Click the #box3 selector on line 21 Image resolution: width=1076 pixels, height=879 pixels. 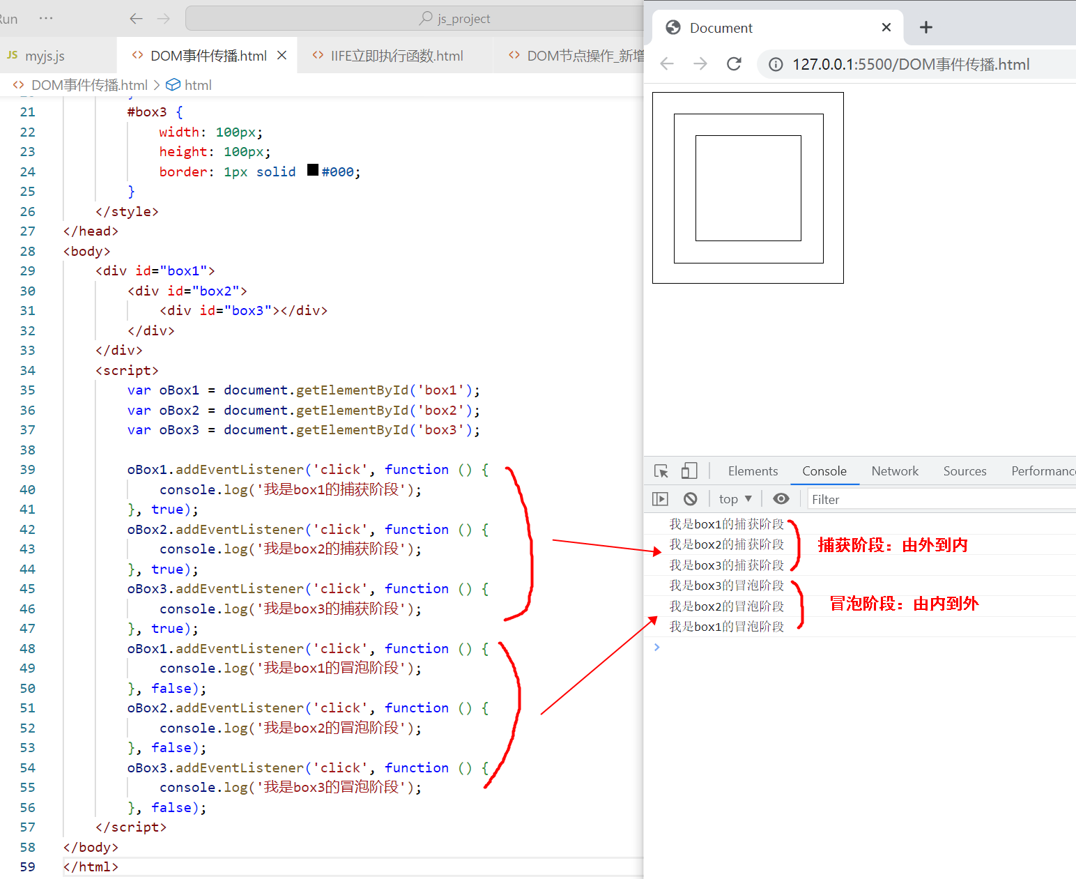147,112
